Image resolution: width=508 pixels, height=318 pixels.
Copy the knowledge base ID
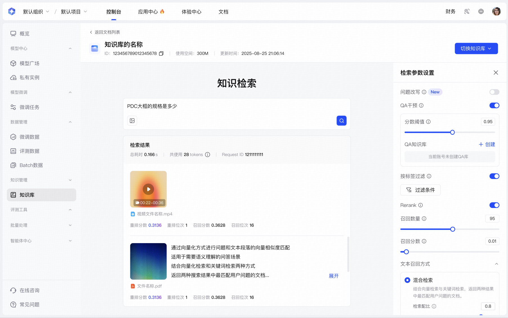pos(161,53)
